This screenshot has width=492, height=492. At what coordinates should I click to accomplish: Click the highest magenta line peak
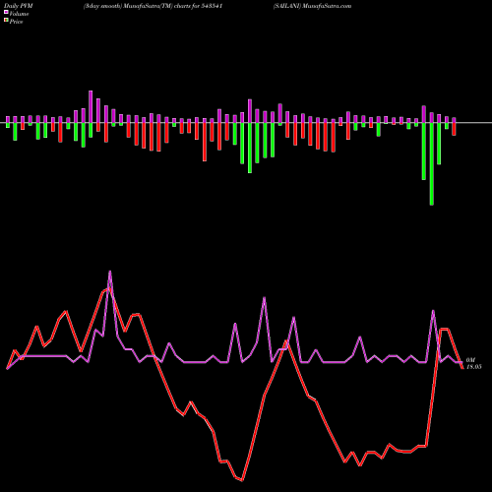point(110,272)
